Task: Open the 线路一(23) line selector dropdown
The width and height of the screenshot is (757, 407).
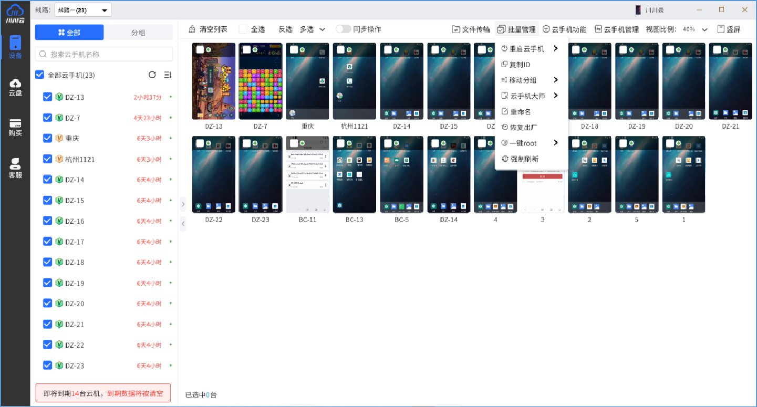Action: 82,9
